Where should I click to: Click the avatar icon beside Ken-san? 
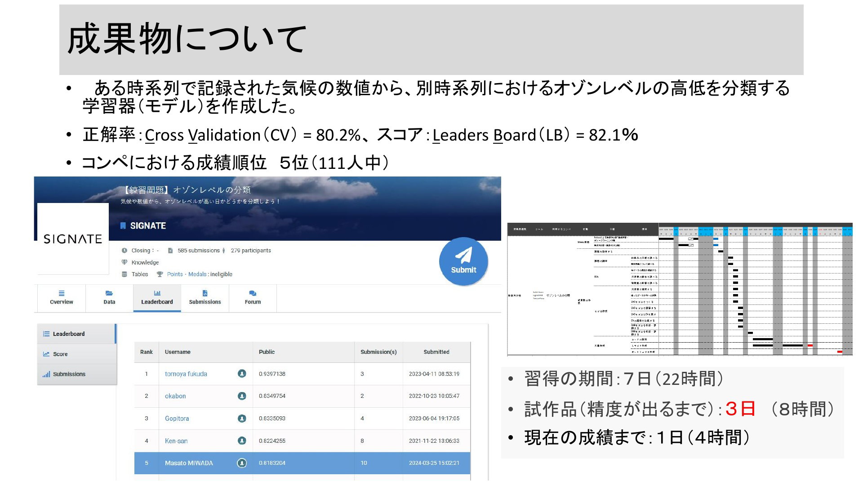[242, 441]
